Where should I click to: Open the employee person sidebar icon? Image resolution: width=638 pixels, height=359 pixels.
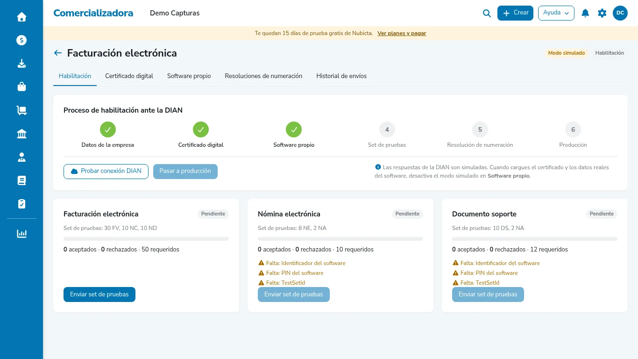click(21, 157)
